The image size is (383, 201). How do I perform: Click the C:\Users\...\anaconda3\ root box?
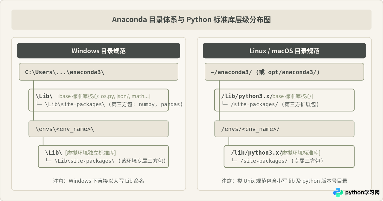pos(98,72)
